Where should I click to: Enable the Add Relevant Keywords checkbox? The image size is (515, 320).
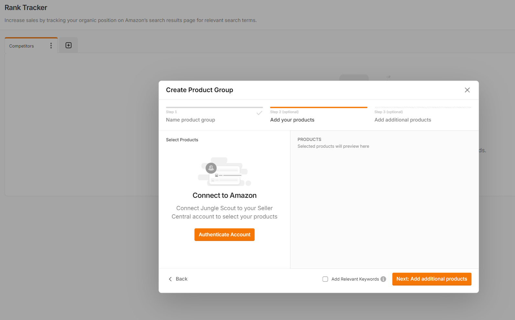(x=325, y=279)
